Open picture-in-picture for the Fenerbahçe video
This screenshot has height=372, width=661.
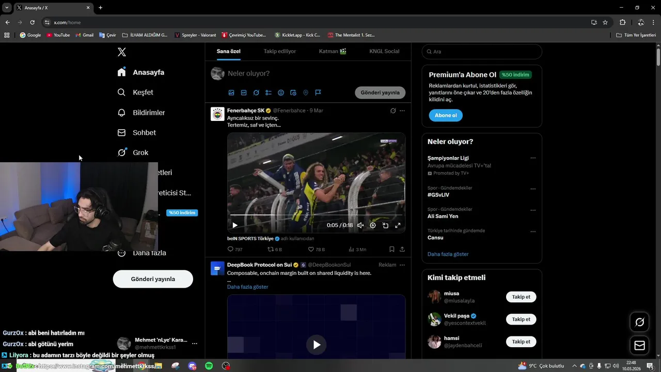[385, 225]
